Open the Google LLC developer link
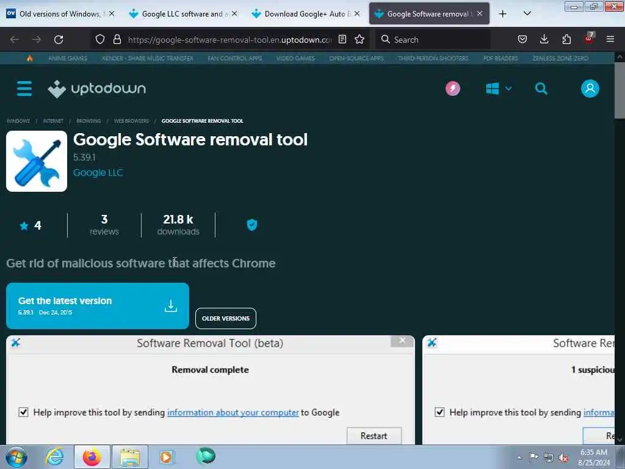Screen dimensions: 625x469 [98, 173]
